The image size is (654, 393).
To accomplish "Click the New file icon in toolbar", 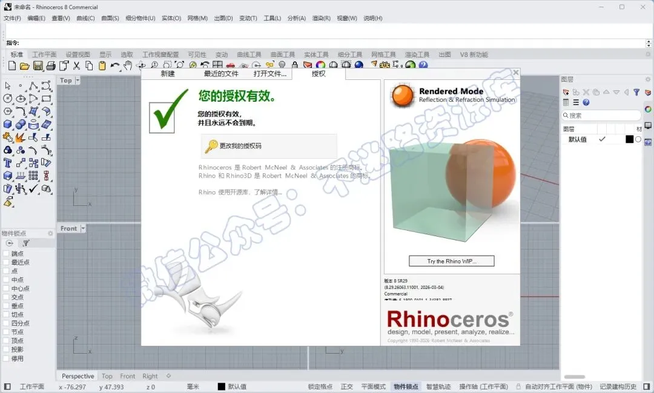I will coord(12,65).
